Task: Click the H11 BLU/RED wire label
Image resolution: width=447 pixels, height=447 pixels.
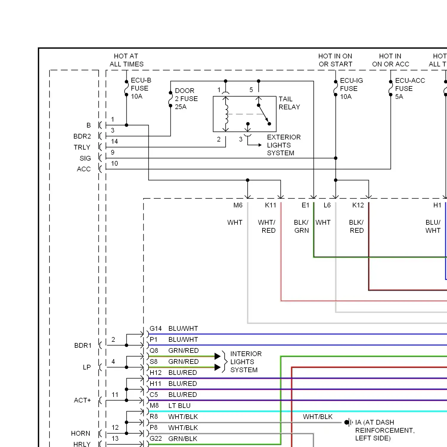Action: 173,384
